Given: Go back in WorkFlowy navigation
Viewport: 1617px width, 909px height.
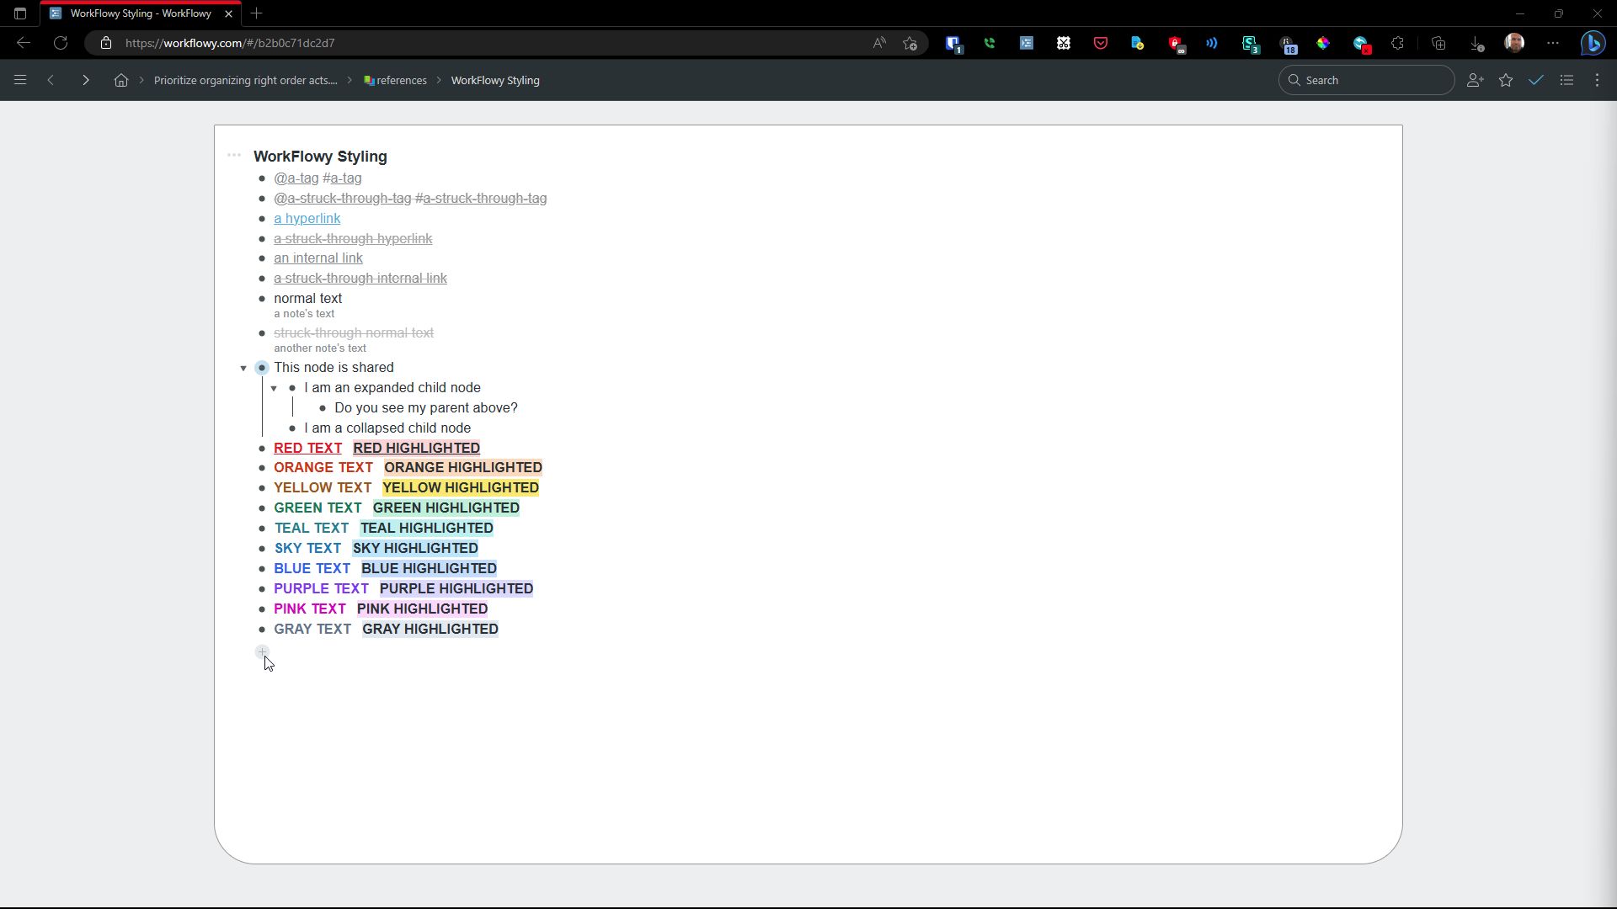Looking at the screenshot, I should coord(51,80).
